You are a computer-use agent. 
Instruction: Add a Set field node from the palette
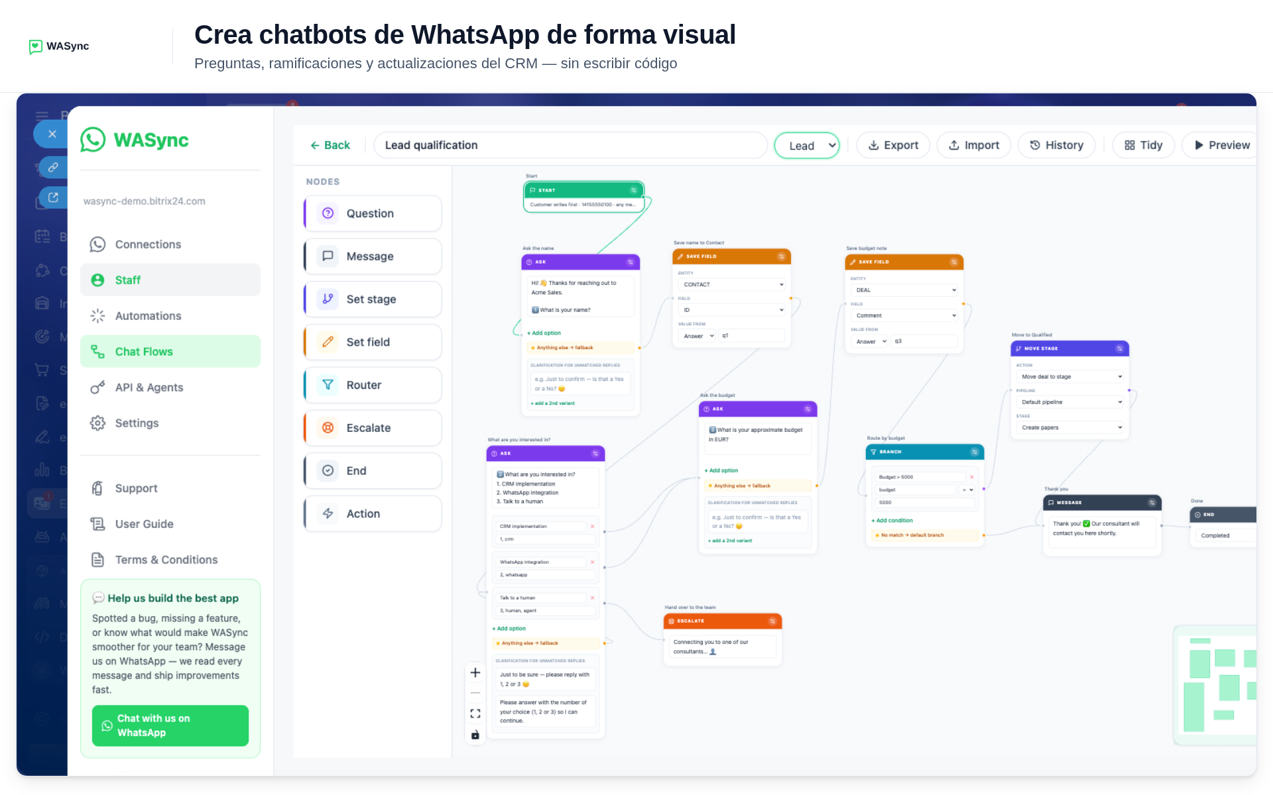[x=373, y=342]
